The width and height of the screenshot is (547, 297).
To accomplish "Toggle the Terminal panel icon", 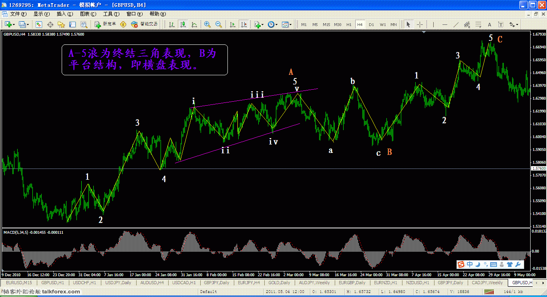I will click(72, 24).
